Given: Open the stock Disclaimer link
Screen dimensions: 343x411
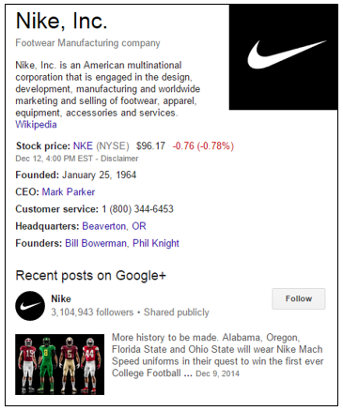Looking at the screenshot, I should tap(119, 159).
